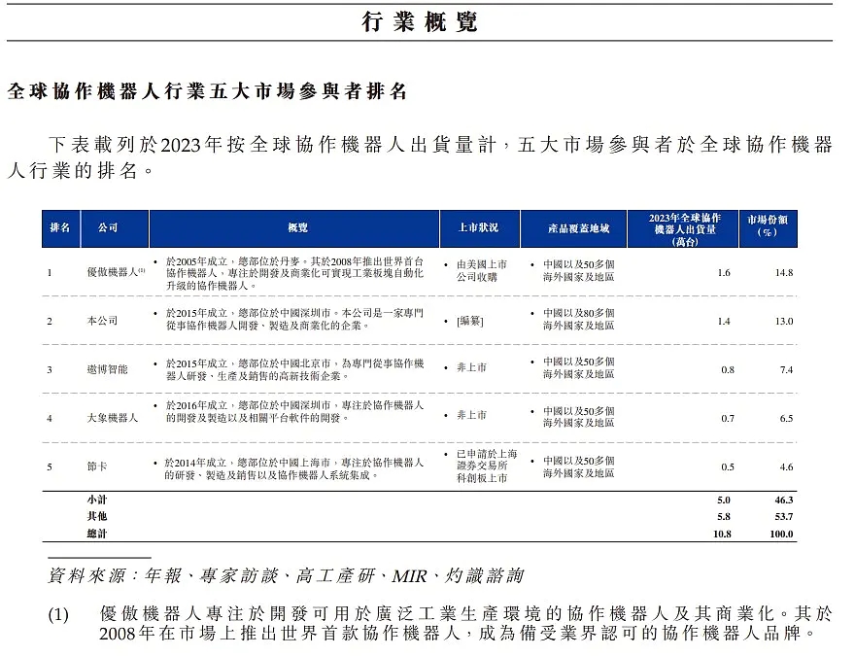Click market share 13.0
This screenshot has width=855, height=656.
[784, 321]
